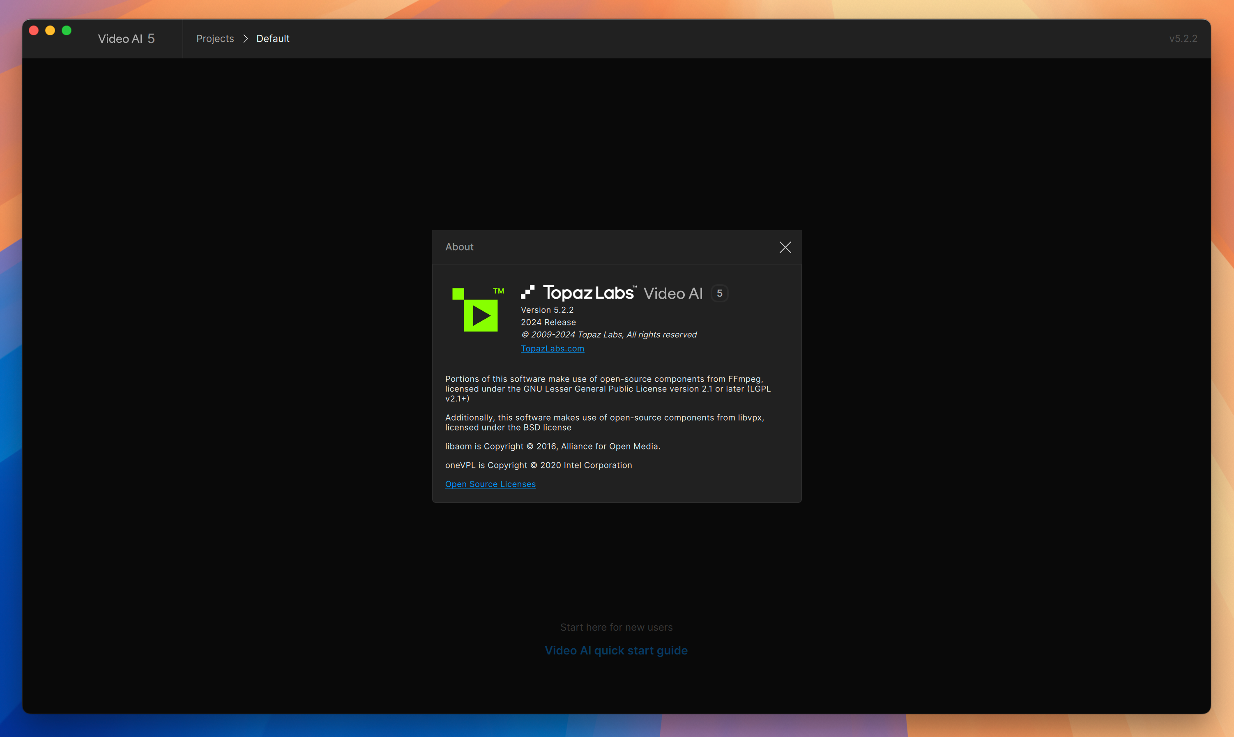
Task: Click the breadcrumb chevron after Projects
Action: pos(245,39)
